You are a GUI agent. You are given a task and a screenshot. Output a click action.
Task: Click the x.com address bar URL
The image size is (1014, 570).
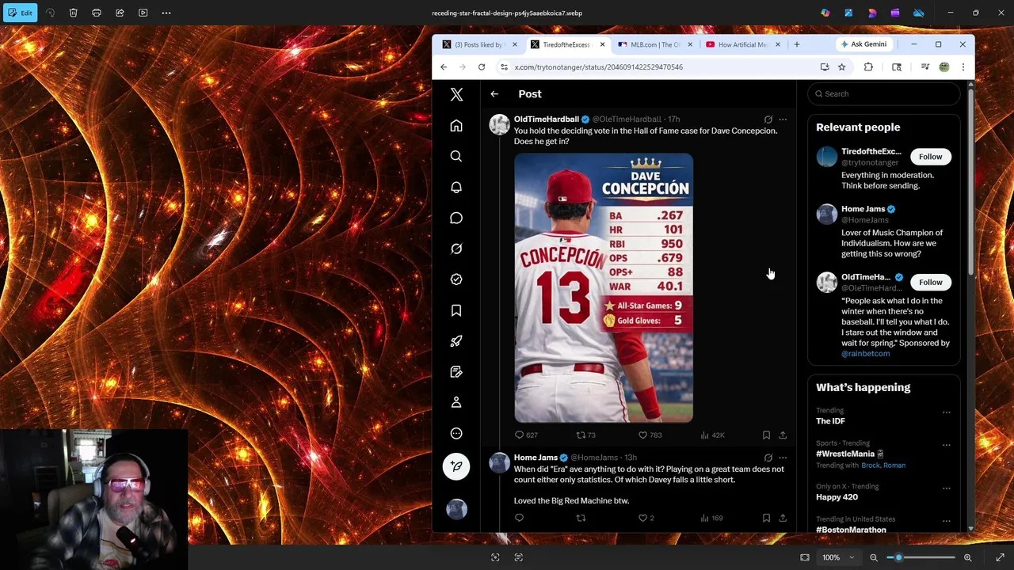(598, 67)
